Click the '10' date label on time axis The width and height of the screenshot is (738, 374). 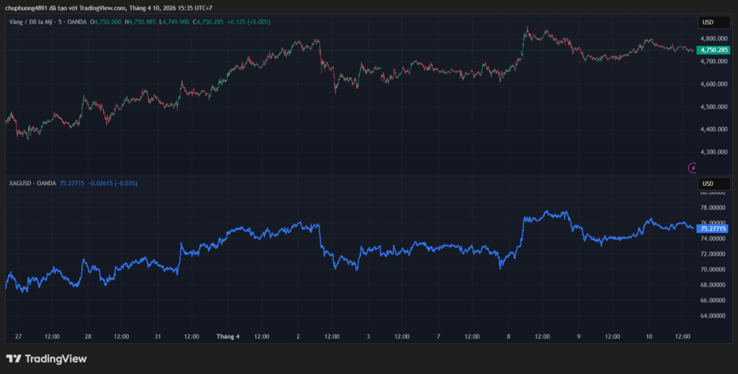click(x=649, y=336)
